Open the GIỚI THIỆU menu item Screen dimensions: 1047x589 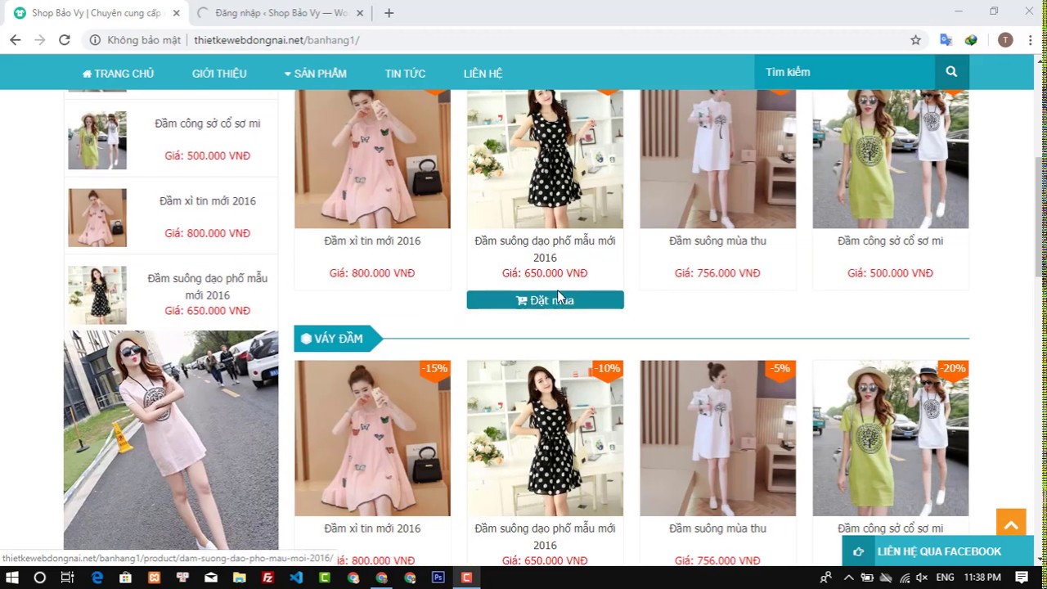(219, 74)
